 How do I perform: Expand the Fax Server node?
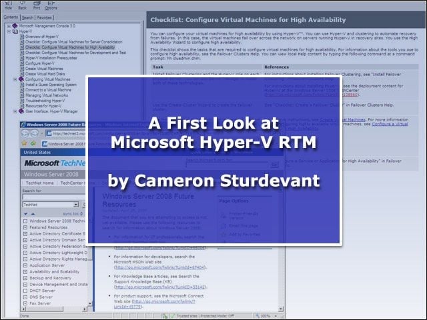25,303
